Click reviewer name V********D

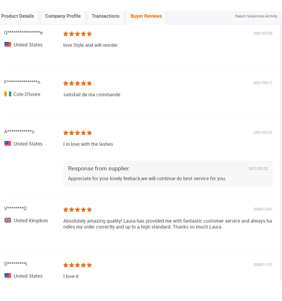[15, 208]
